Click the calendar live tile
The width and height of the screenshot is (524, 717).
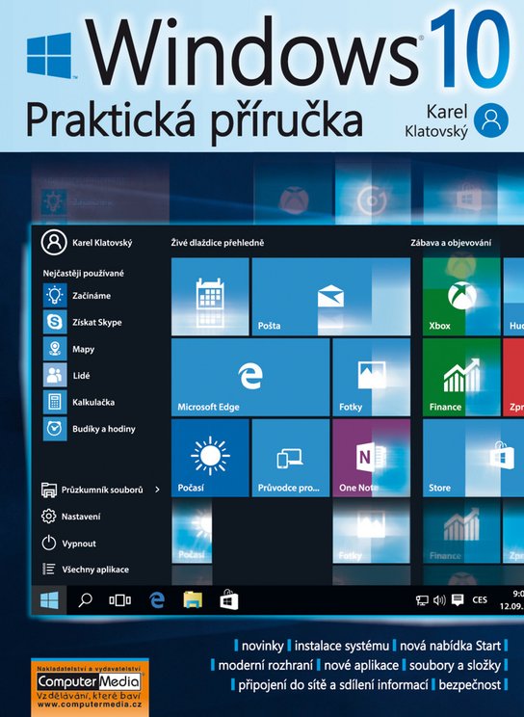(210, 297)
